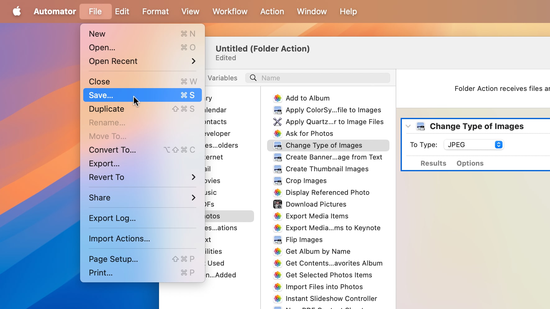
Task: Click the Name search field
Action: pyautogui.click(x=318, y=78)
